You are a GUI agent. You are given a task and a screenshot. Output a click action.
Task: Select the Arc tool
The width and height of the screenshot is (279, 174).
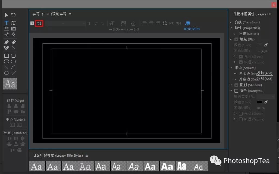[x=13, y=67]
